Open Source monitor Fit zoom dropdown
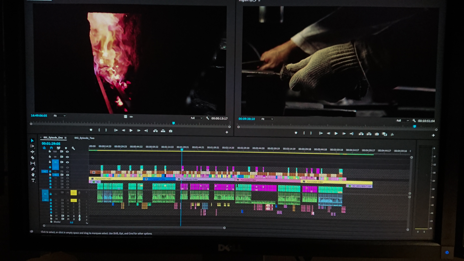 [59, 116]
